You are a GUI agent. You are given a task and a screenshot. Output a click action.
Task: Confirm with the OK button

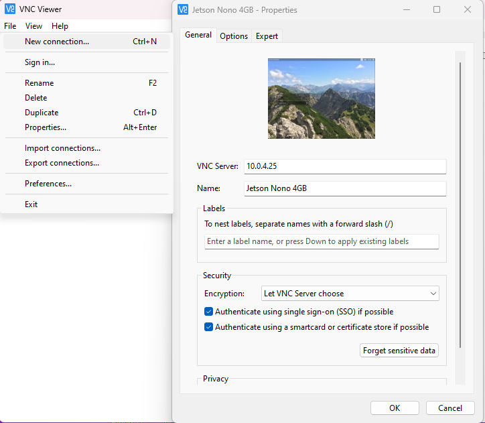(x=395, y=408)
